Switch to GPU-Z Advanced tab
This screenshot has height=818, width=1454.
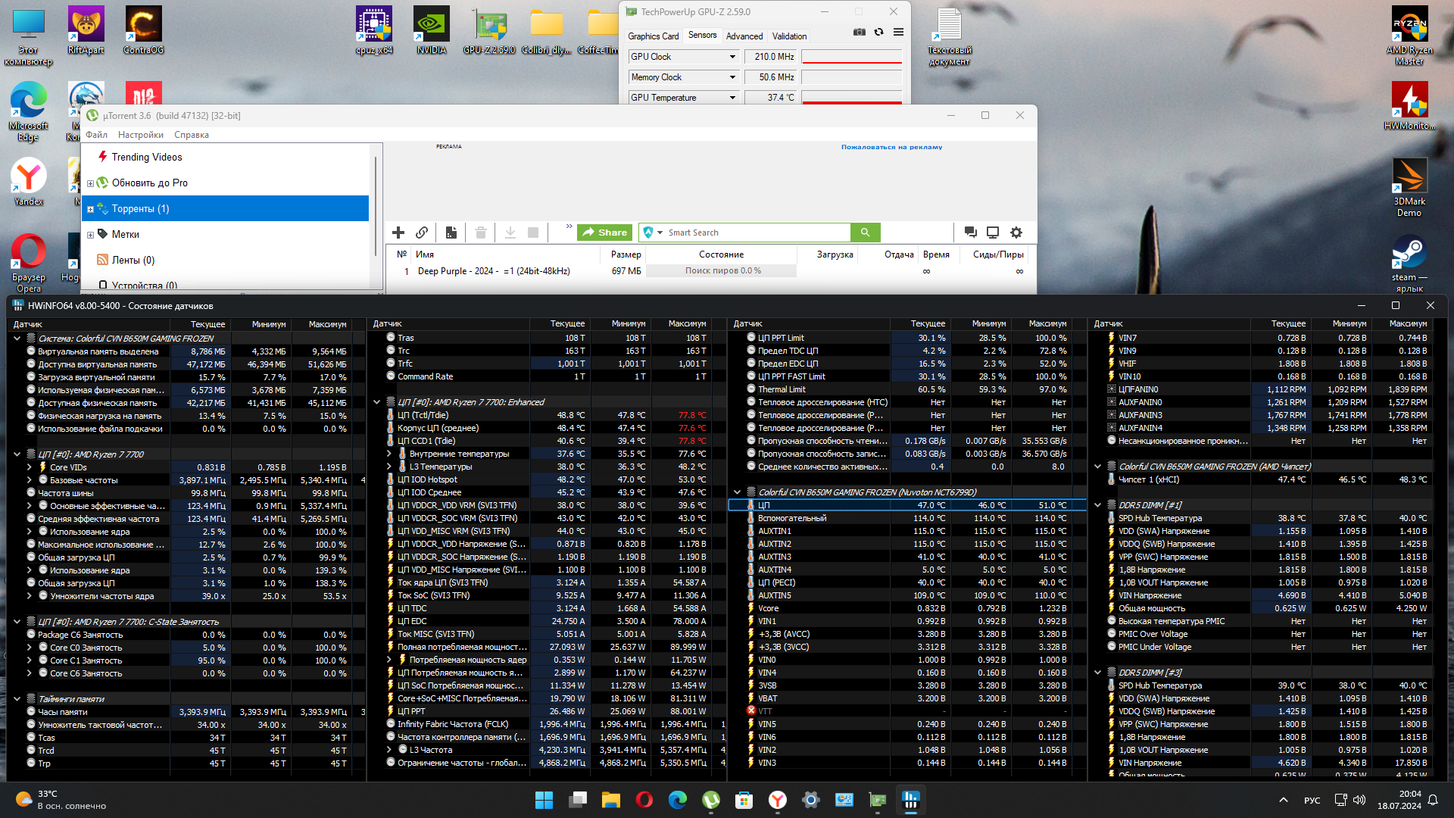point(744,36)
